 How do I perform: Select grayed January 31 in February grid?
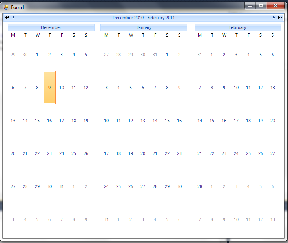point(200,55)
